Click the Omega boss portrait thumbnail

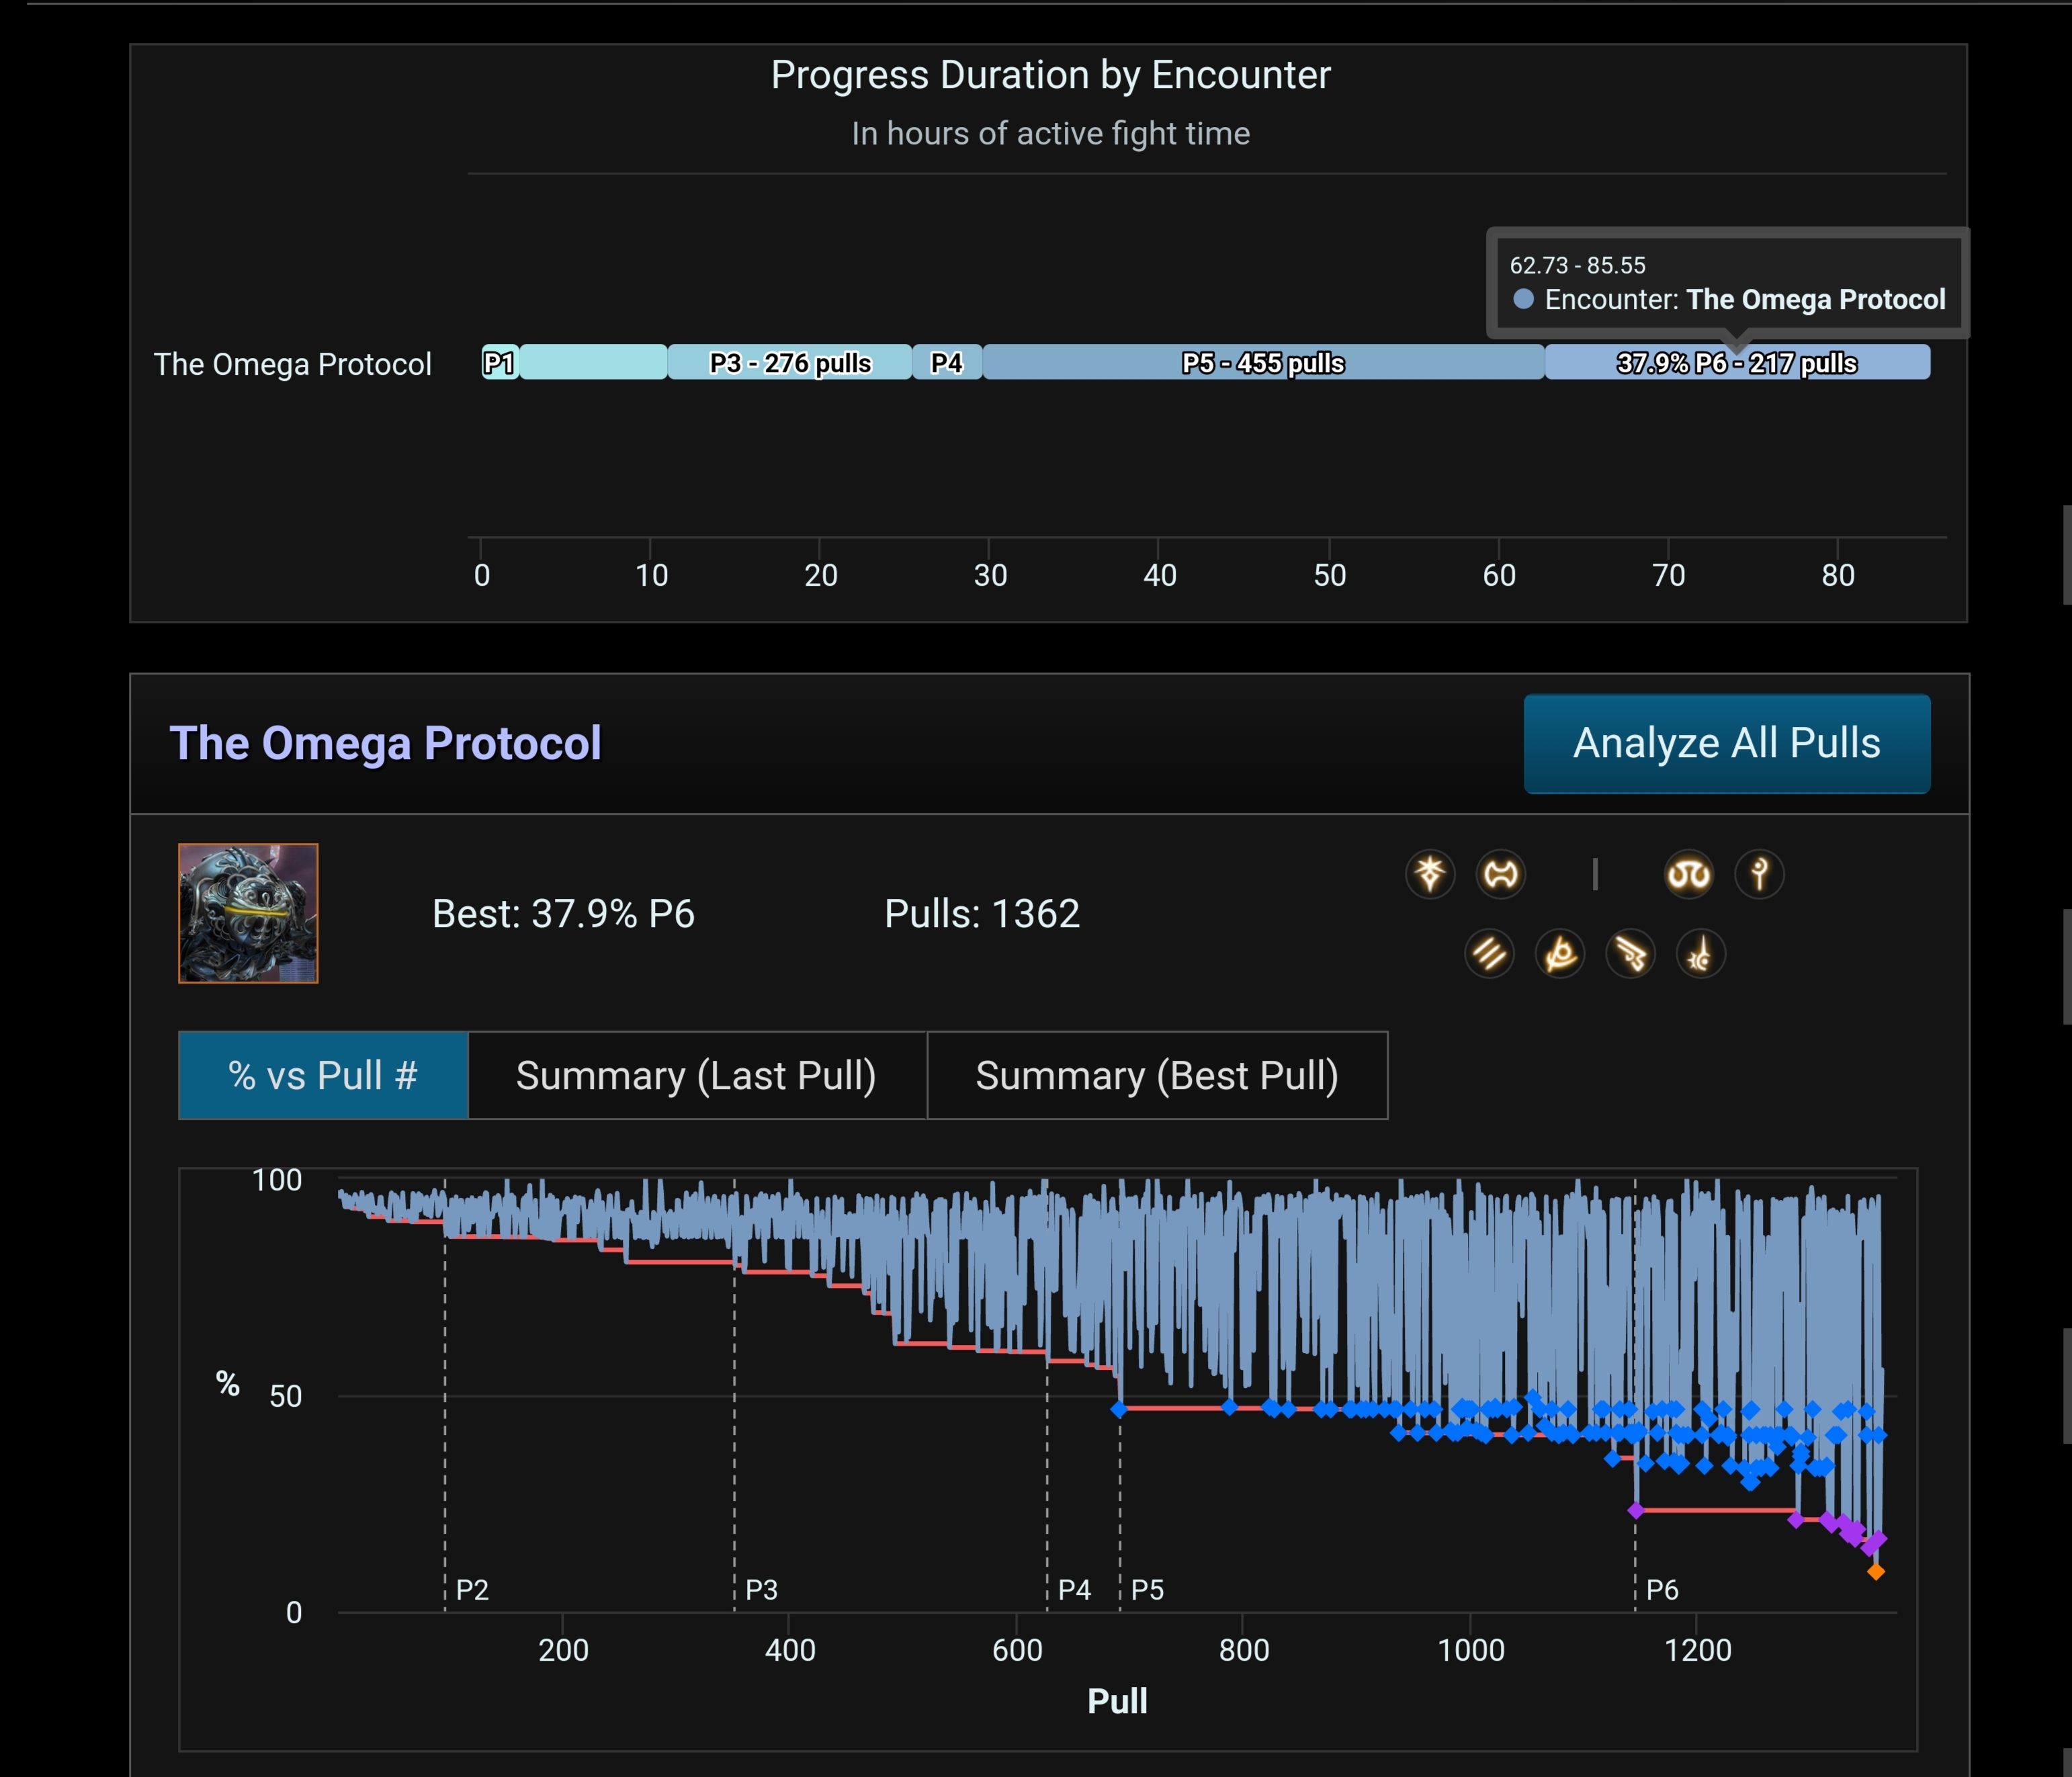click(248, 913)
